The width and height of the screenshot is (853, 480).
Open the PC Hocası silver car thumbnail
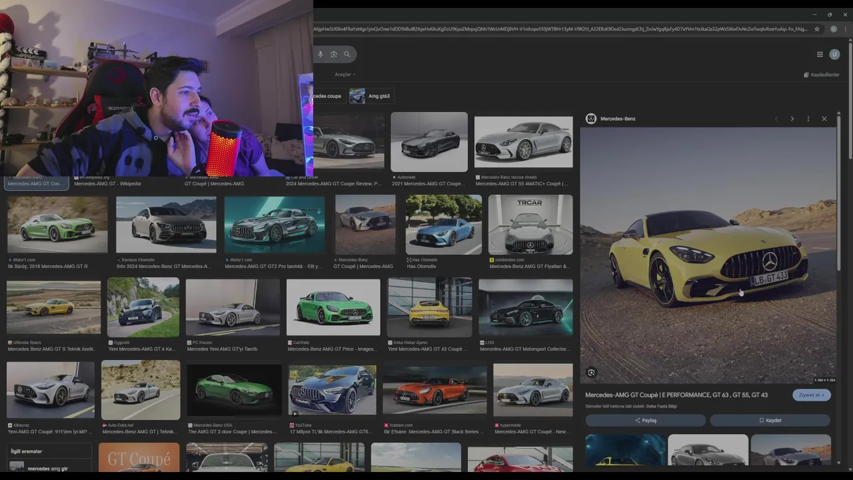coord(233,307)
